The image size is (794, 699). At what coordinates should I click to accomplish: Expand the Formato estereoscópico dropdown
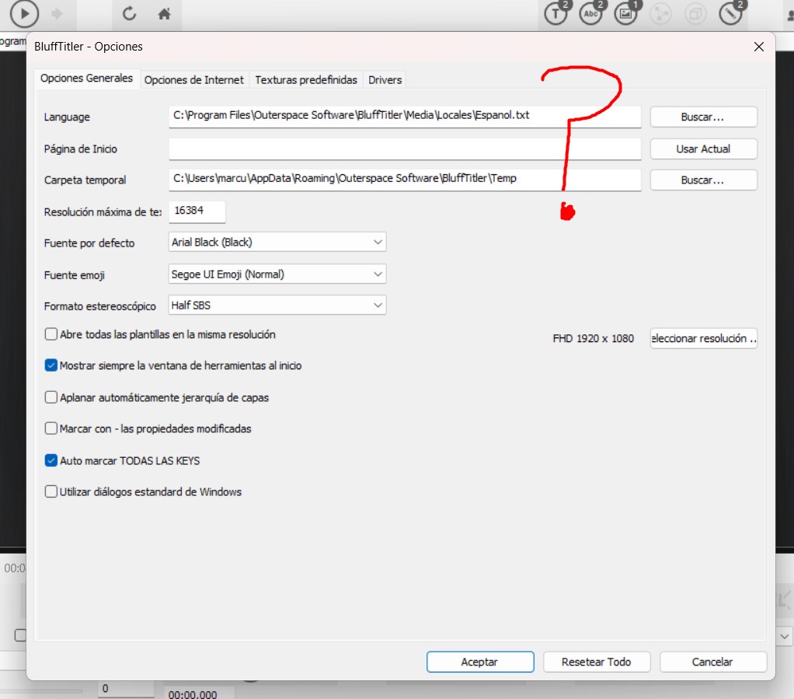coord(277,305)
